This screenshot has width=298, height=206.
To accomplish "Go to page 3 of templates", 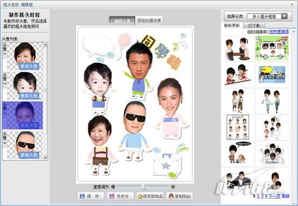I will [x=262, y=196].
